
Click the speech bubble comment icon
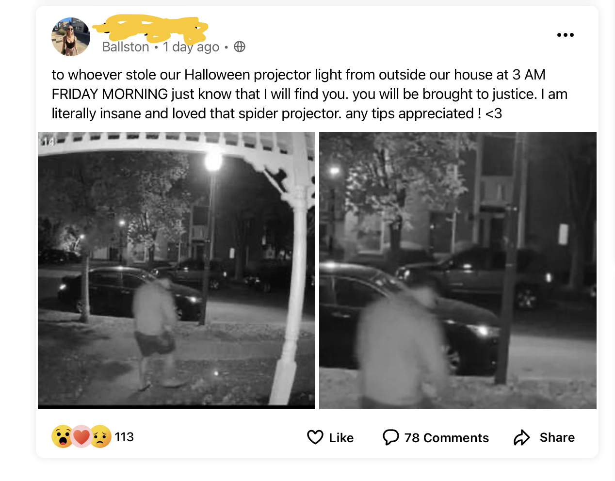tap(390, 437)
